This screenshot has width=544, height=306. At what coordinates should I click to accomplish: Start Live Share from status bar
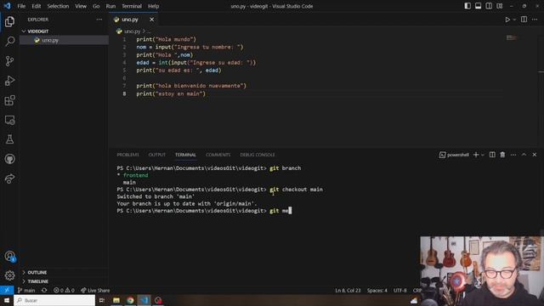(x=95, y=291)
